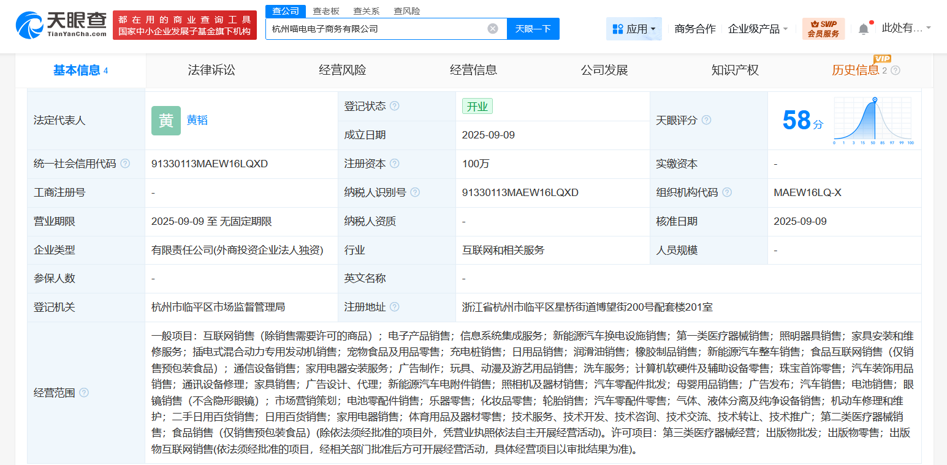Select the 查老板 search tab
Image resolution: width=947 pixels, height=465 pixels.
point(325,11)
